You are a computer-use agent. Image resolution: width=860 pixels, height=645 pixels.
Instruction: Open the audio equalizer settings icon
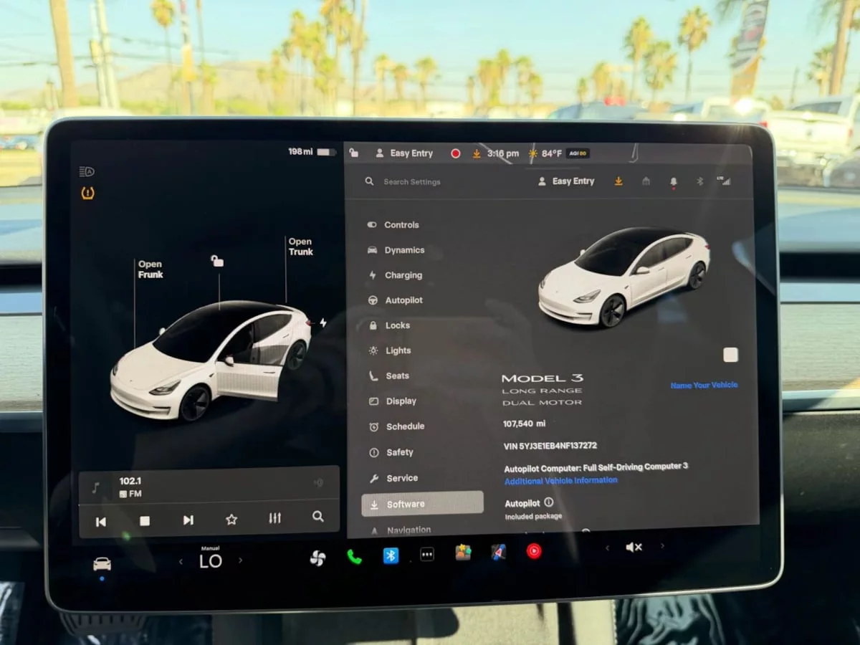(274, 519)
